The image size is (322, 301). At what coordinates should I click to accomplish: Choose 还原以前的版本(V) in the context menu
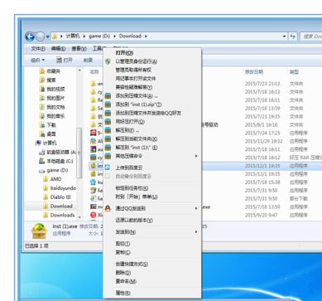click(152, 221)
